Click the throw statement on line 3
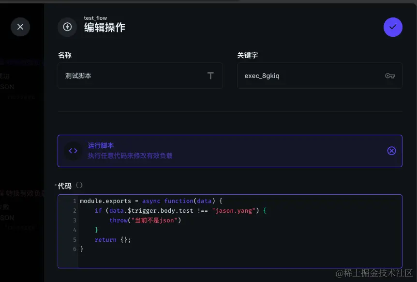 (145, 220)
